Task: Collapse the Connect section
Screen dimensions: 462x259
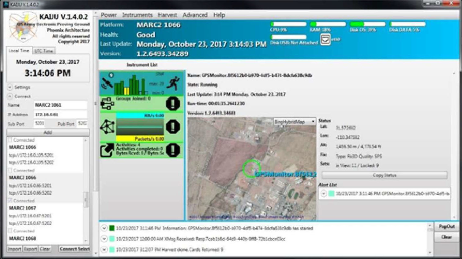Action: click(x=10, y=96)
